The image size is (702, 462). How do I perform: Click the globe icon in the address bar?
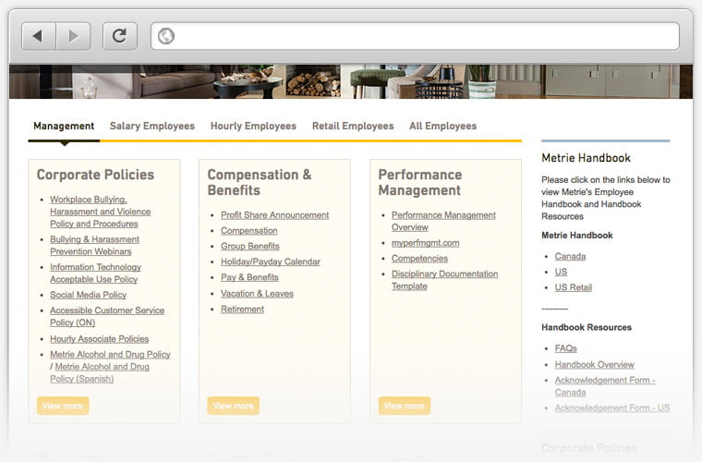click(165, 36)
